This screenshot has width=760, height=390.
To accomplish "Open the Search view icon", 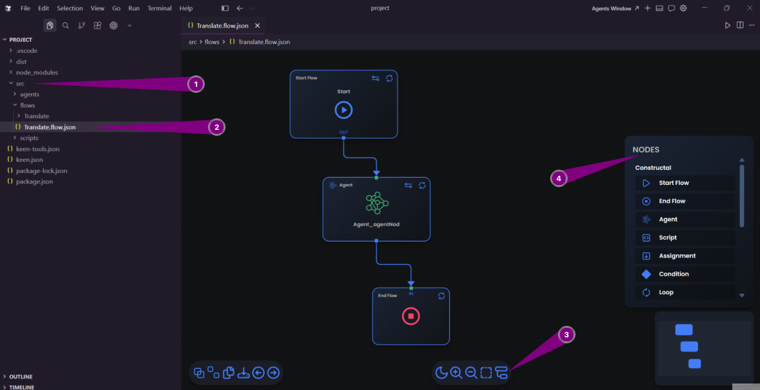I will coord(66,25).
